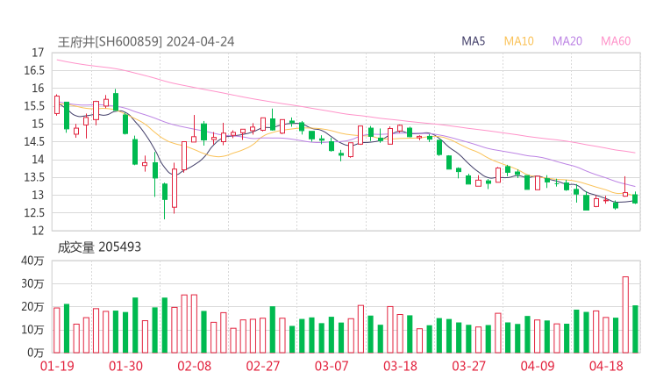The width and height of the screenshot is (649, 386).
Task: Click the 14.5 price axis label
Action: click(x=34, y=141)
